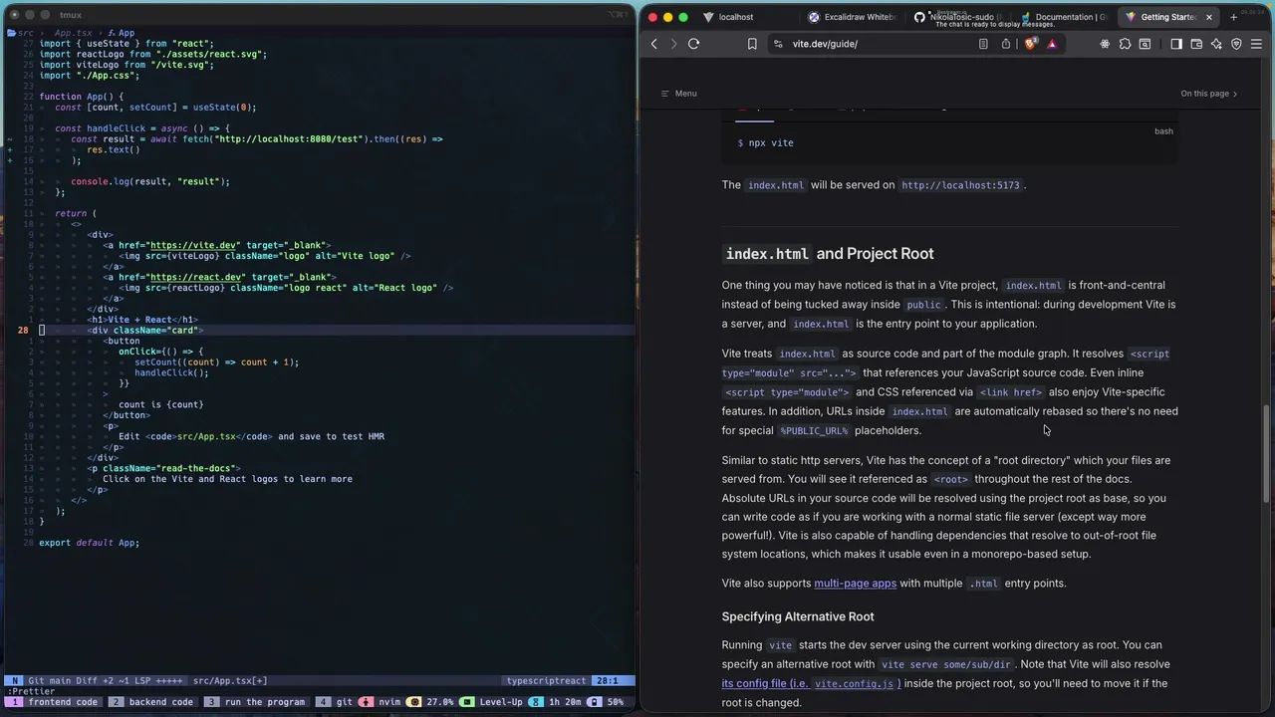Toggle the browser sidebar panel icon
This screenshot has width=1275, height=717.
1176,44
